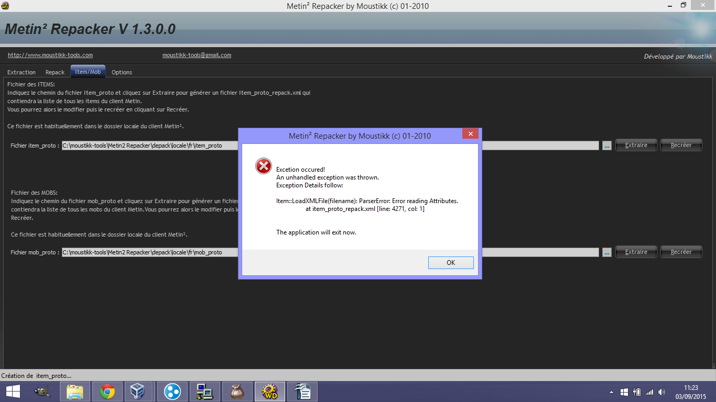Image resolution: width=716 pixels, height=402 pixels.
Task: Select the Item/Mob tab
Action: click(x=88, y=72)
